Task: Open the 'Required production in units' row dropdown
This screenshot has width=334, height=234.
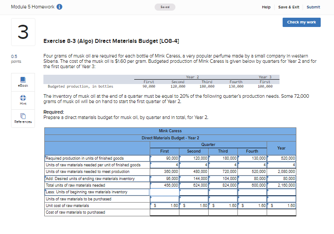Action: click(97, 158)
